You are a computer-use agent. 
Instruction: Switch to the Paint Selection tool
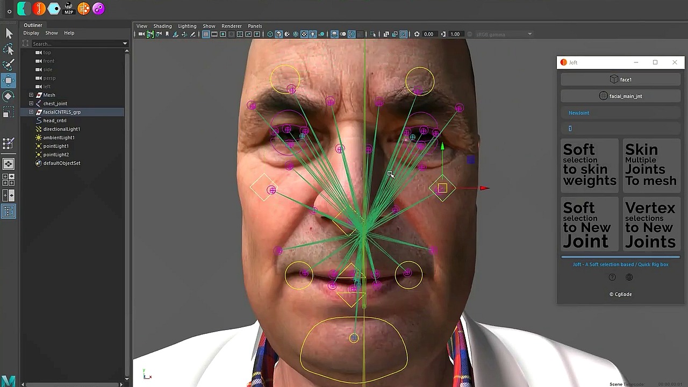point(8,64)
